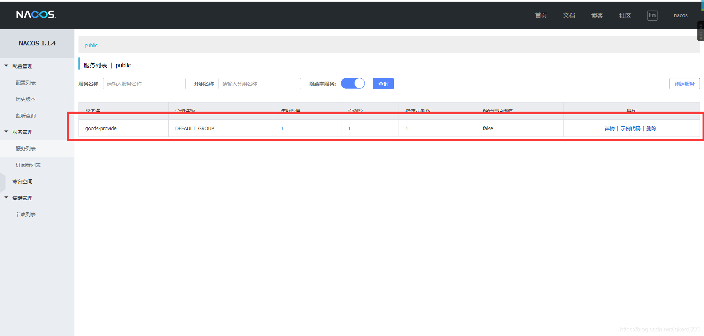Click the 创建服务 button

pyautogui.click(x=685, y=83)
